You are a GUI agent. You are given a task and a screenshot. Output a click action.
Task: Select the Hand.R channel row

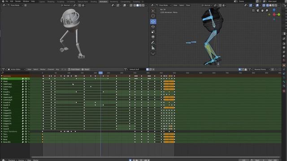click(15, 129)
